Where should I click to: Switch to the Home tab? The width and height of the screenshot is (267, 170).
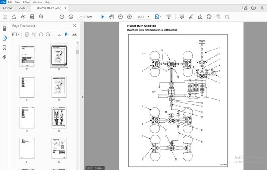tap(7, 8)
